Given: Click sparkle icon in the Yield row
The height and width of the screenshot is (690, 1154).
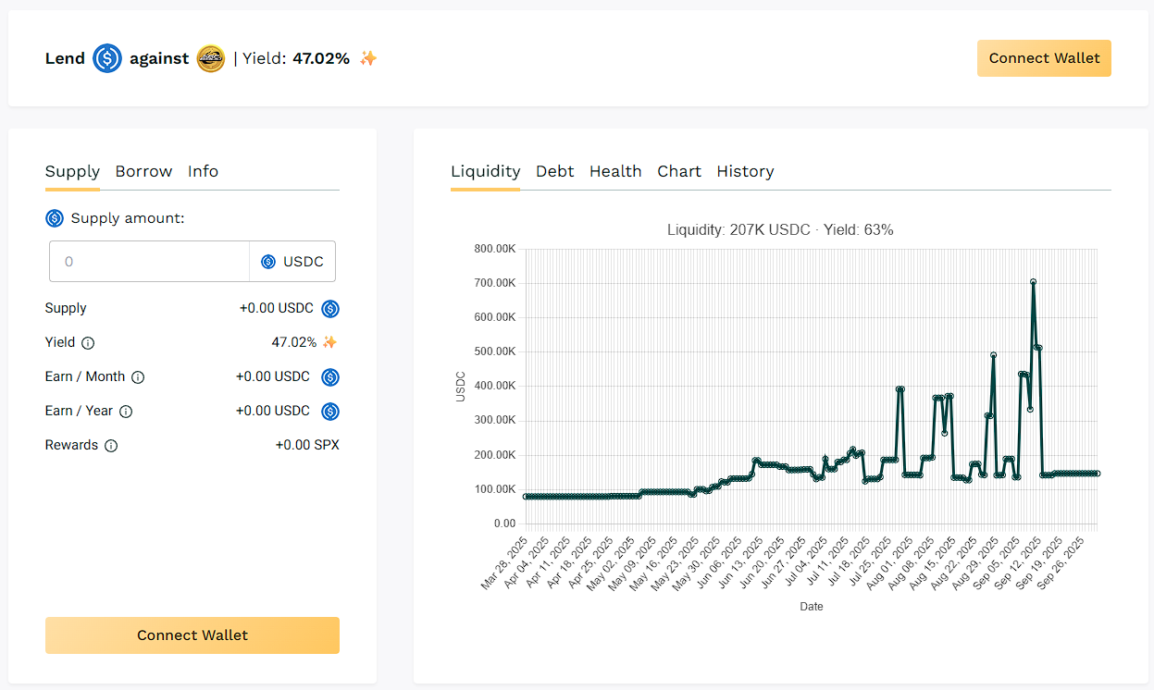Looking at the screenshot, I should pyautogui.click(x=329, y=342).
